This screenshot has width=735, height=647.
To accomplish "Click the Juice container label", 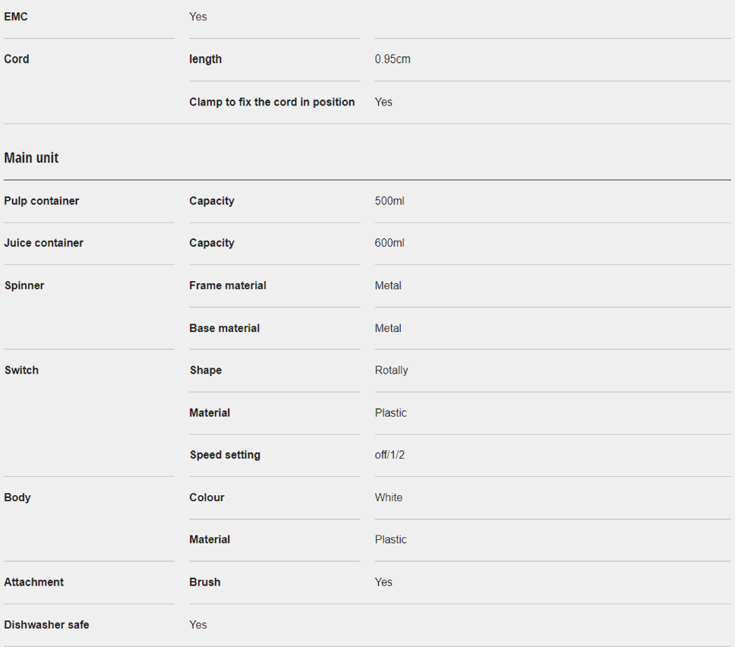I will click(x=44, y=243).
